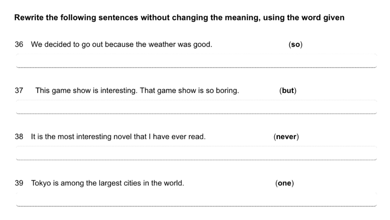390x220 pixels.
Task: Click the sentence 'That game show is so boring'
Action: pos(189,91)
